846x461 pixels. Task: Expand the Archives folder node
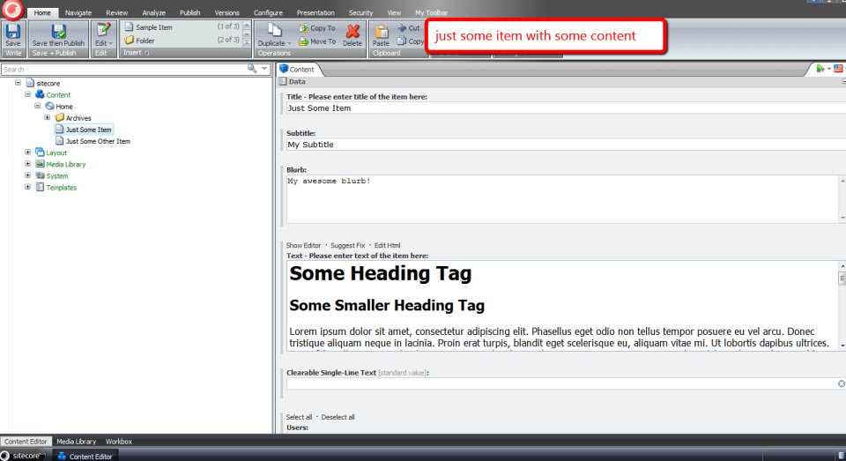pyautogui.click(x=48, y=117)
